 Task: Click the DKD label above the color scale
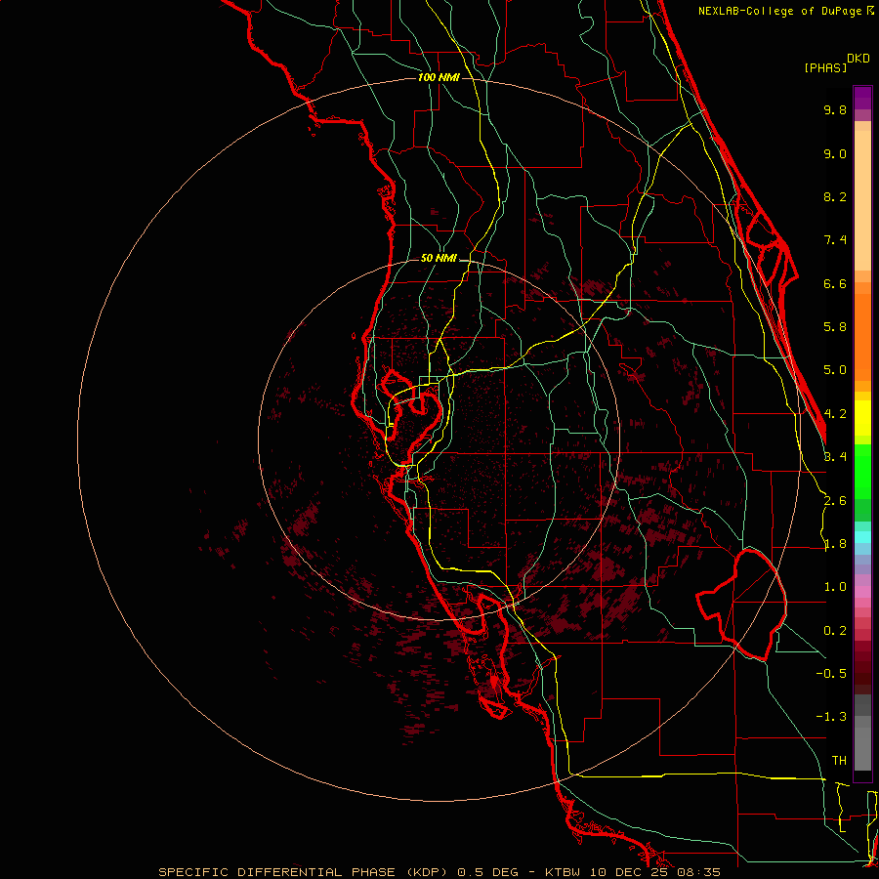[x=858, y=59]
